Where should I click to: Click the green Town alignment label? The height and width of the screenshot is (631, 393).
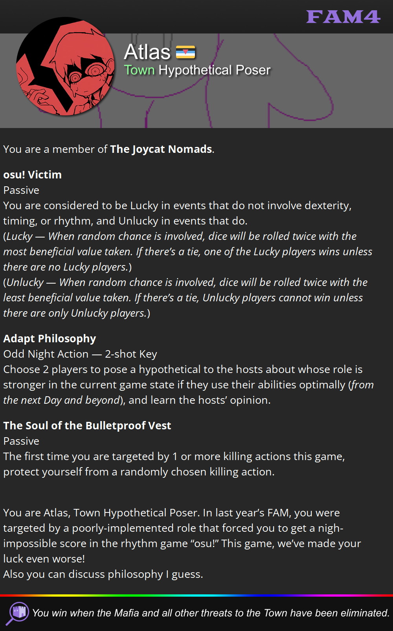(140, 70)
